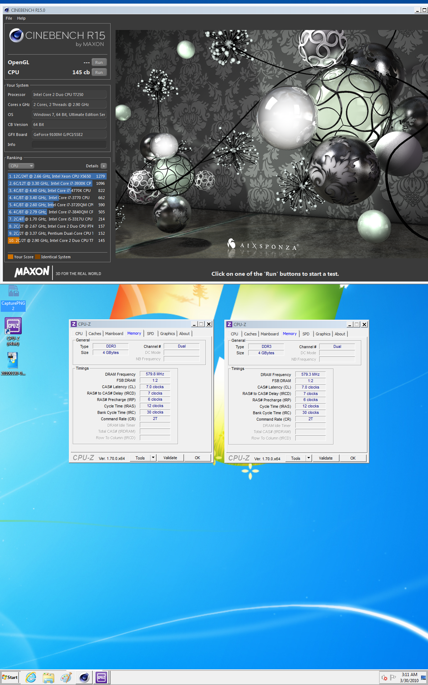Select ranking row 3 Core i7-4770K

point(57,191)
